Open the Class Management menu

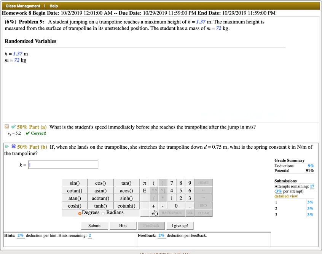pos(23,6)
